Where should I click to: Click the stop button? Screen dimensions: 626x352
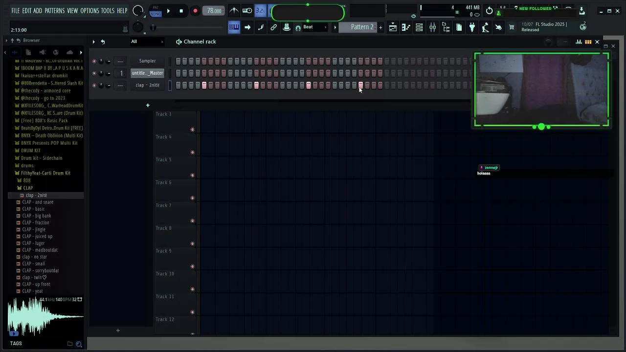pyautogui.click(x=181, y=11)
